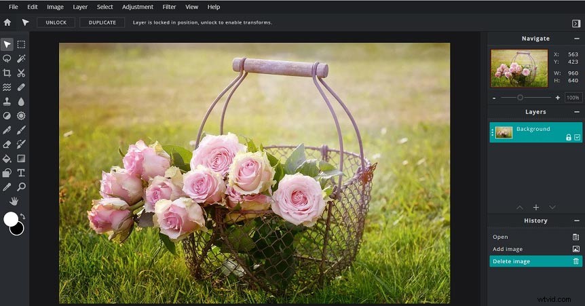585x306 pixels.
Task: Open the Adjustment menu
Action: 138,7
